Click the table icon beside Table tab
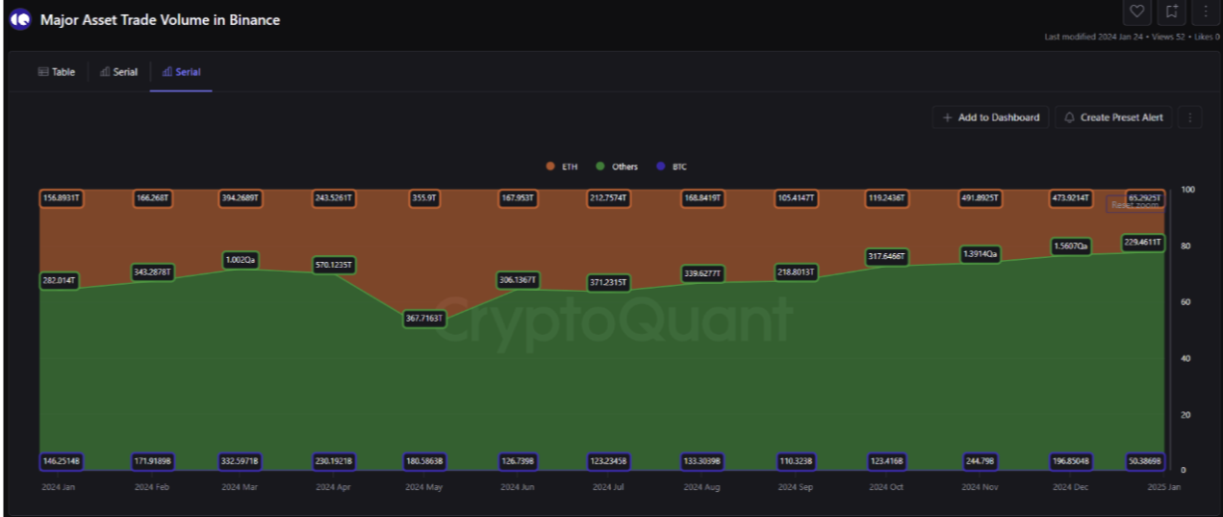 point(42,72)
